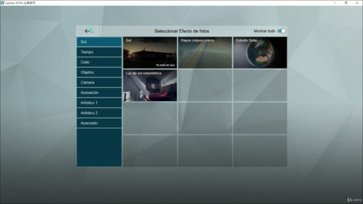Close the Lumion window
The height and width of the screenshot is (204, 363).
[357, 3]
